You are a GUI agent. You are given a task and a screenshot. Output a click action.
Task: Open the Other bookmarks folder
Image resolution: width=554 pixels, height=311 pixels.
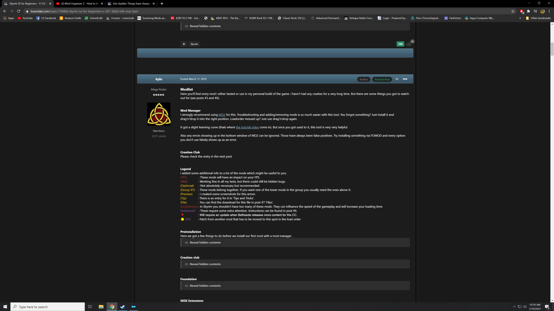538,18
